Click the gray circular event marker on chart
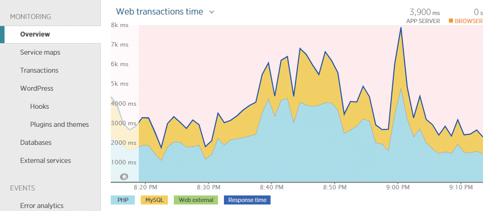The width and height of the screenshot is (486, 211). point(124,176)
